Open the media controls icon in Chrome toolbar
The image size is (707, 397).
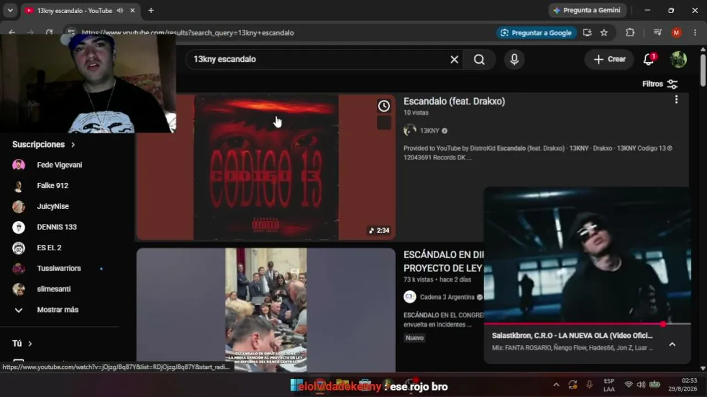coord(657,33)
